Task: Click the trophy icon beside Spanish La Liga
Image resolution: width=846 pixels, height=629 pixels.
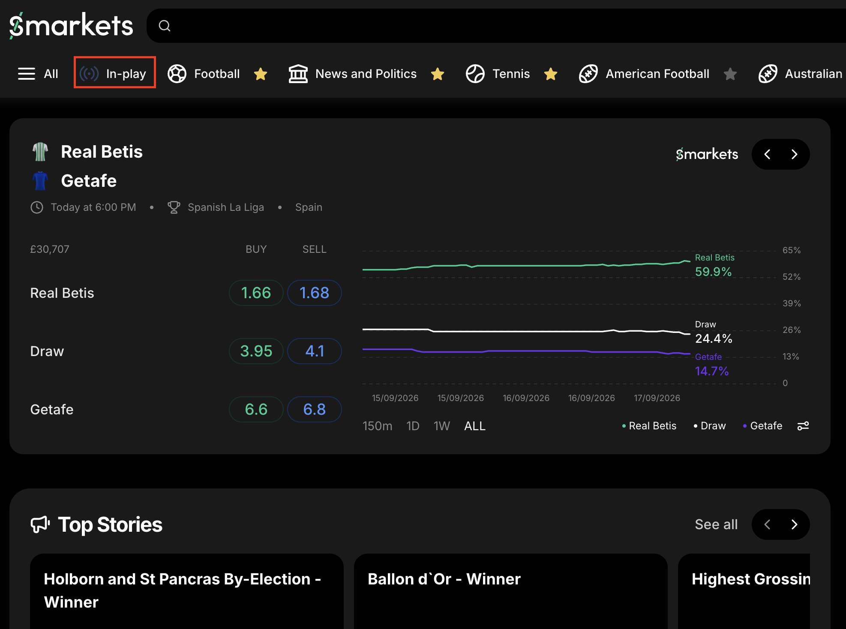Action: click(174, 207)
